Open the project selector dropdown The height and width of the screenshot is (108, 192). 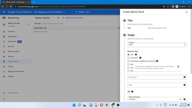[50, 12]
